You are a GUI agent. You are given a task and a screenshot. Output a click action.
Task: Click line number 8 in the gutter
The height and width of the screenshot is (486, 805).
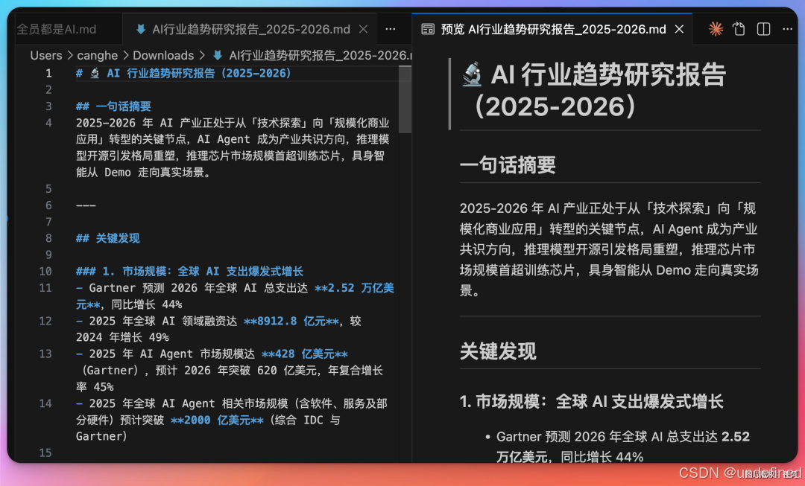coord(48,238)
